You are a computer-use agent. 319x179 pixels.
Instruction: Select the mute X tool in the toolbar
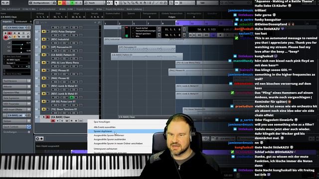[x=141, y=3]
